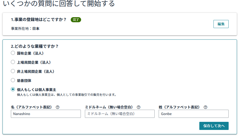The height and width of the screenshot is (136, 240).
Task: Open help icon beside ミドルネーム label
Action: [138, 107]
